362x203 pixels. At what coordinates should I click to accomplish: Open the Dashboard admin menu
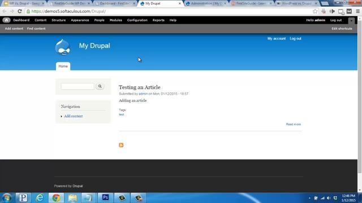tap(21, 20)
